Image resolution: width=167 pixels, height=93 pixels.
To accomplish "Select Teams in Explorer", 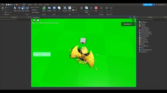I will (x=143, y=44).
